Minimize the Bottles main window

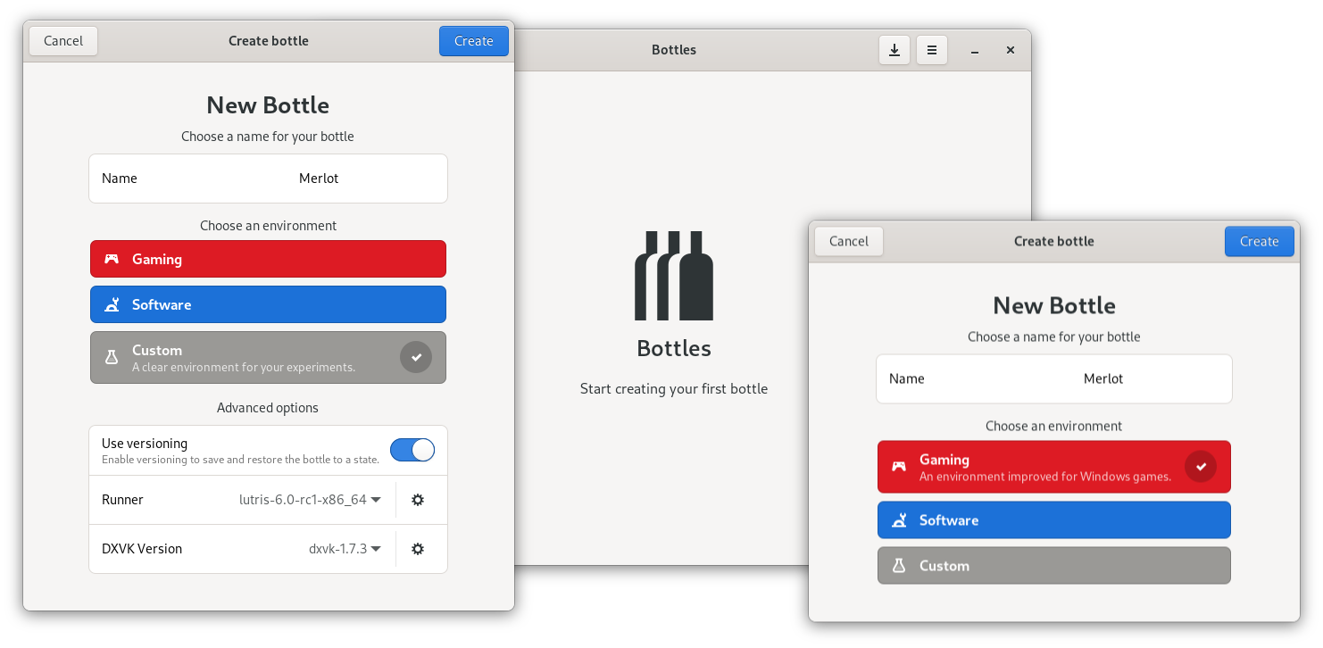(x=975, y=51)
